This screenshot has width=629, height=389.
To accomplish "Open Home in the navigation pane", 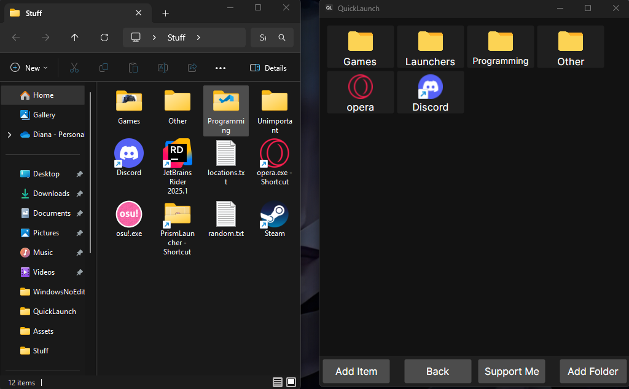I will click(x=43, y=95).
